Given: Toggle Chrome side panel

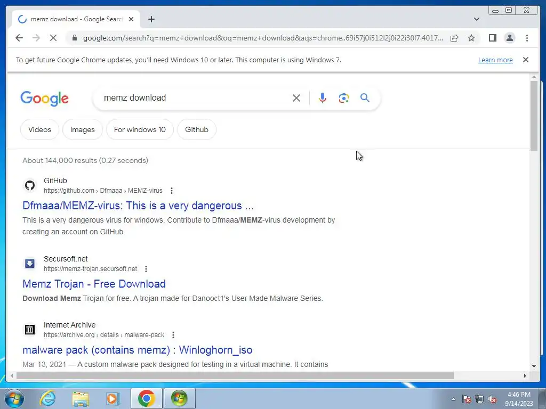Looking at the screenshot, I should coord(492,38).
